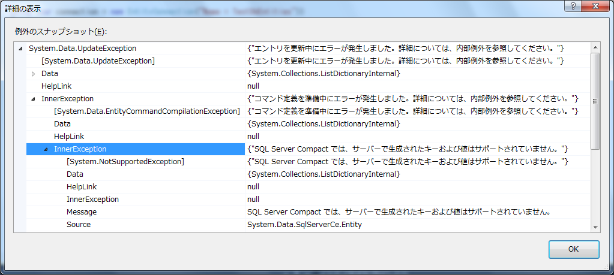Image resolution: width=614 pixels, height=275 pixels.
Task: Click the help question mark button
Action: coord(573,6)
